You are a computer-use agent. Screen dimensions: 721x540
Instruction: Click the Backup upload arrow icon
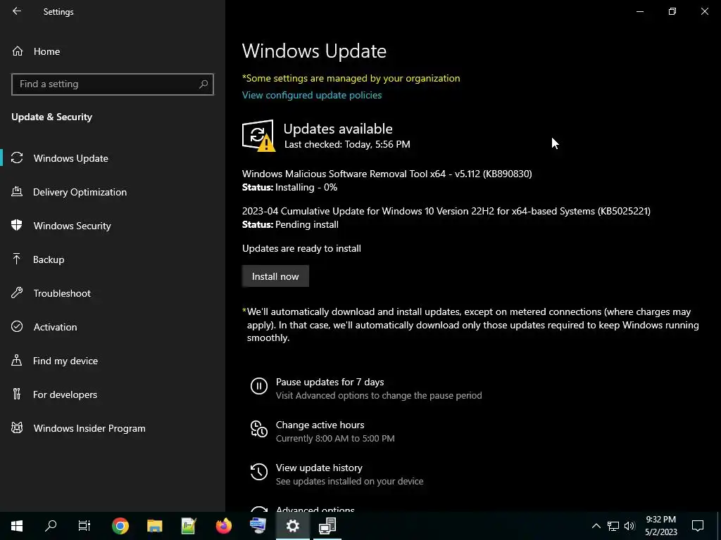[x=17, y=259]
